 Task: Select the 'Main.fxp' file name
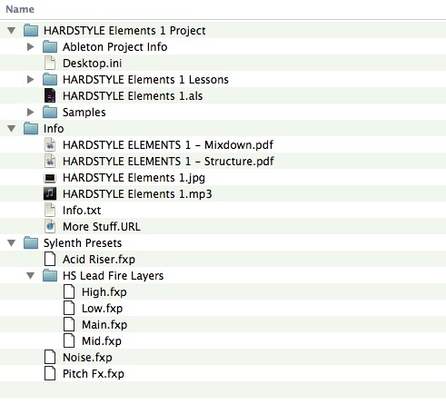click(x=104, y=325)
